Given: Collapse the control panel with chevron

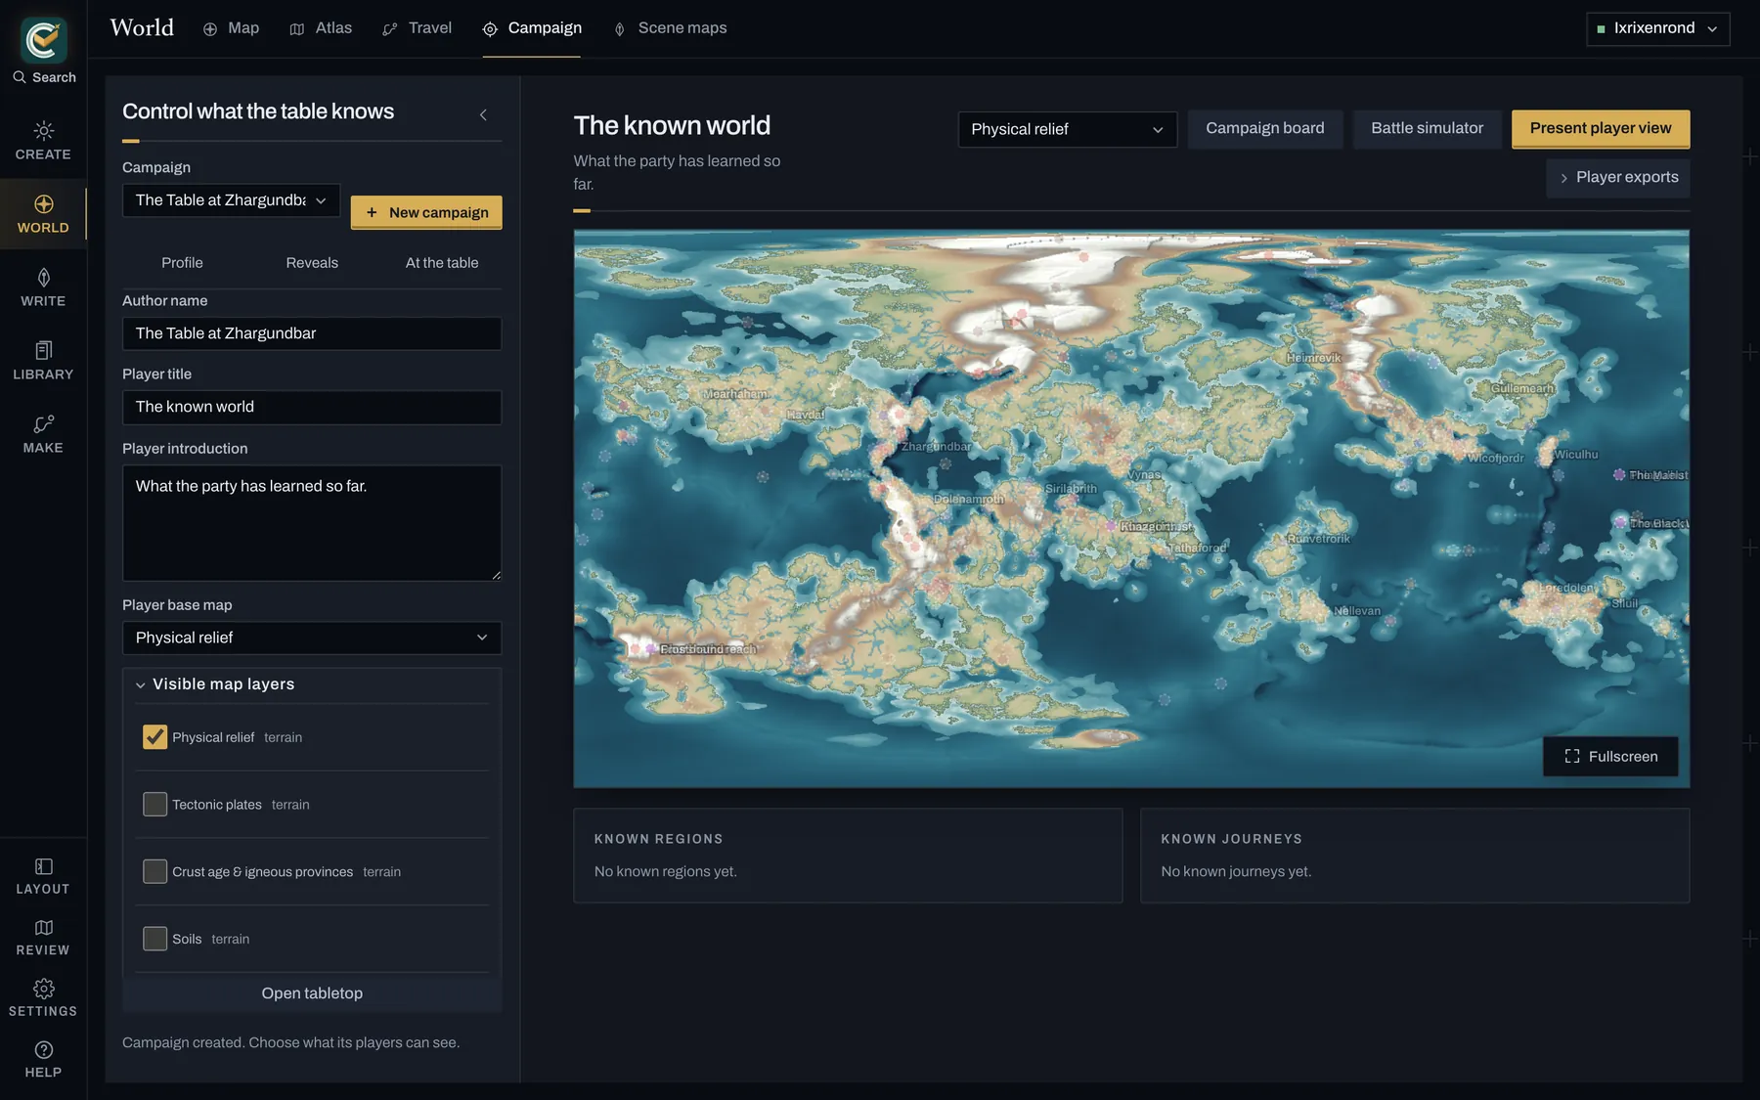Looking at the screenshot, I should pos(483,114).
